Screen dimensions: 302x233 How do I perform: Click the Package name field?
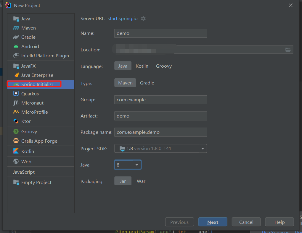[x=161, y=132]
